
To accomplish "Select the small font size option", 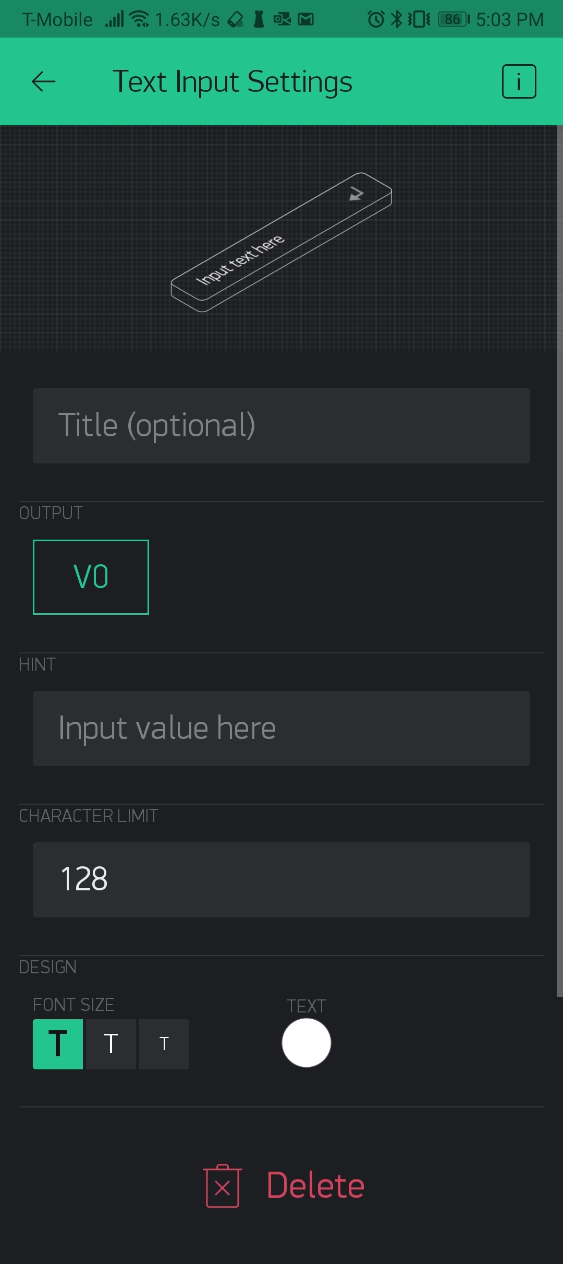I will pyautogui.click(x=164, y=1044).
